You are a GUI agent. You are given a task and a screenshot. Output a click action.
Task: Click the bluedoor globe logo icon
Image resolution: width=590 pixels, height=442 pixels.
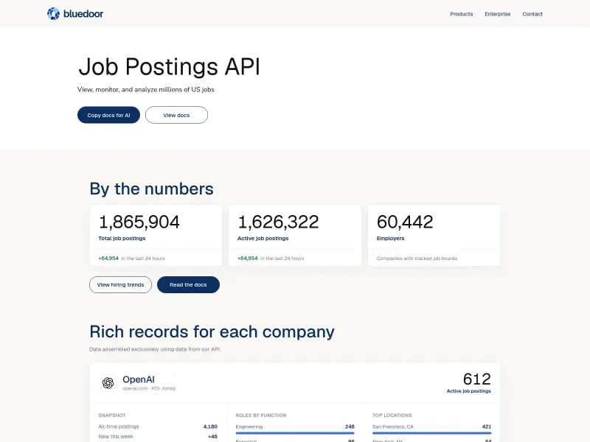(53, 13)
